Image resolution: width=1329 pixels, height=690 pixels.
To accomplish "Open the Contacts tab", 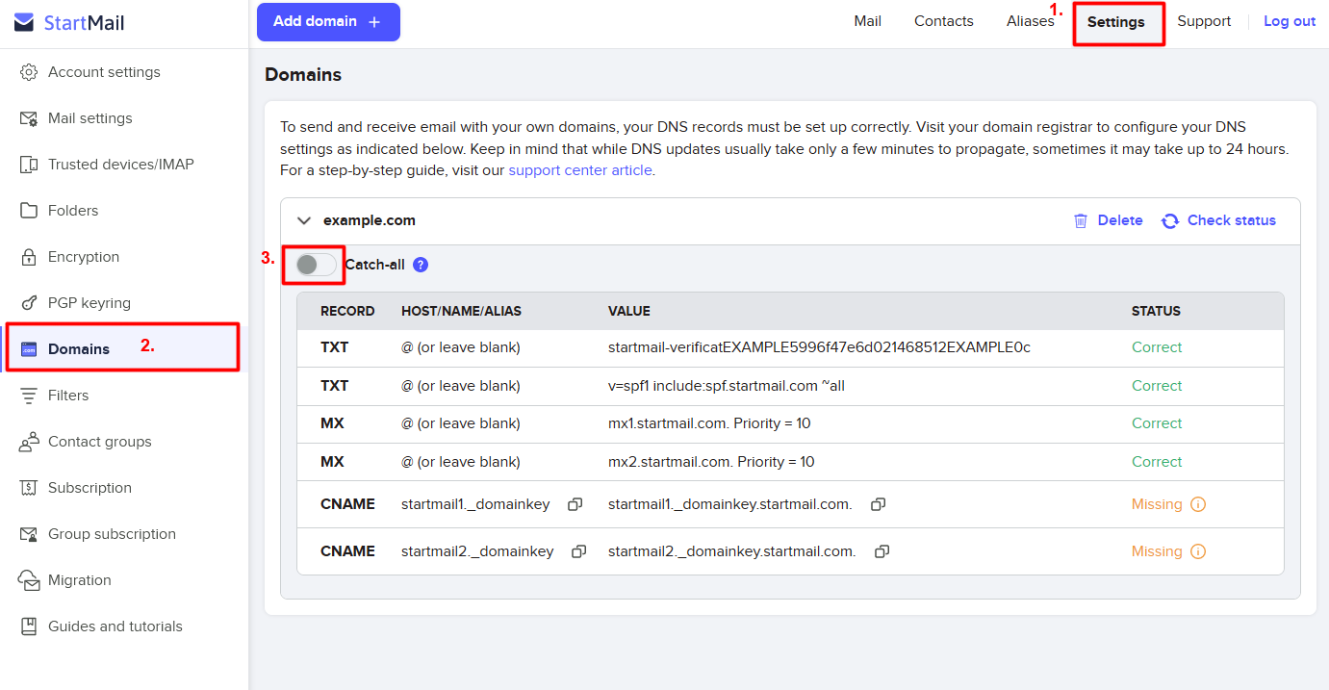I will (944, 21).
